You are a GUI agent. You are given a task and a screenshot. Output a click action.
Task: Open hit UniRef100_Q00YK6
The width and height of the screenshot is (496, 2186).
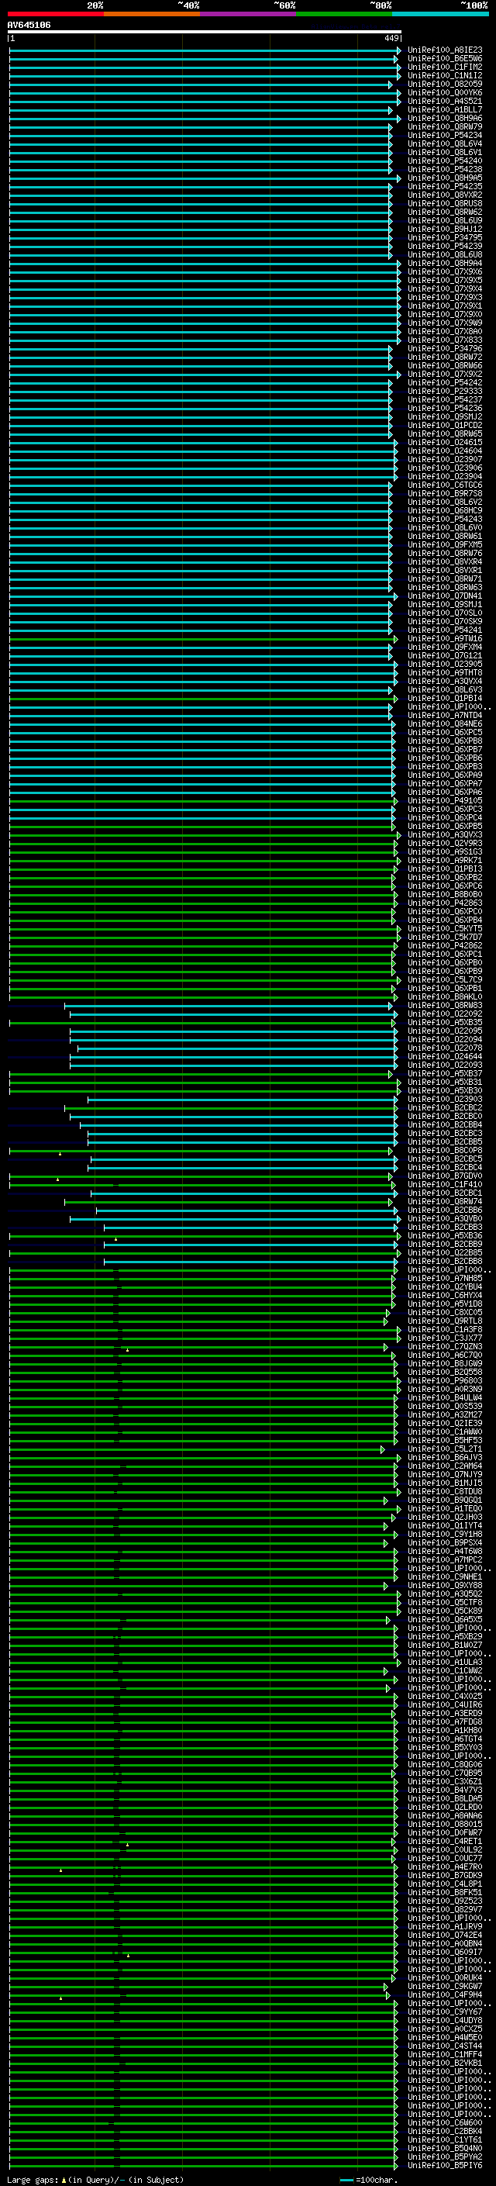[445, 92]
